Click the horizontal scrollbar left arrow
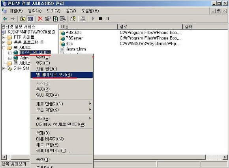229x168 pixels. pyautogui.click(x=4, y=157)
